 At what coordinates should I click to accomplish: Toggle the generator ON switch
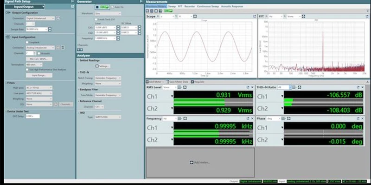click(104, 7)
